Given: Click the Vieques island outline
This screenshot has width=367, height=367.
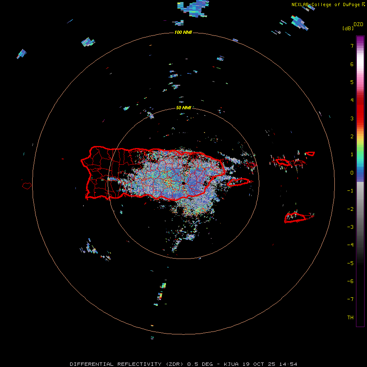Looking at the screenshot, I should [x=238, y=182].
